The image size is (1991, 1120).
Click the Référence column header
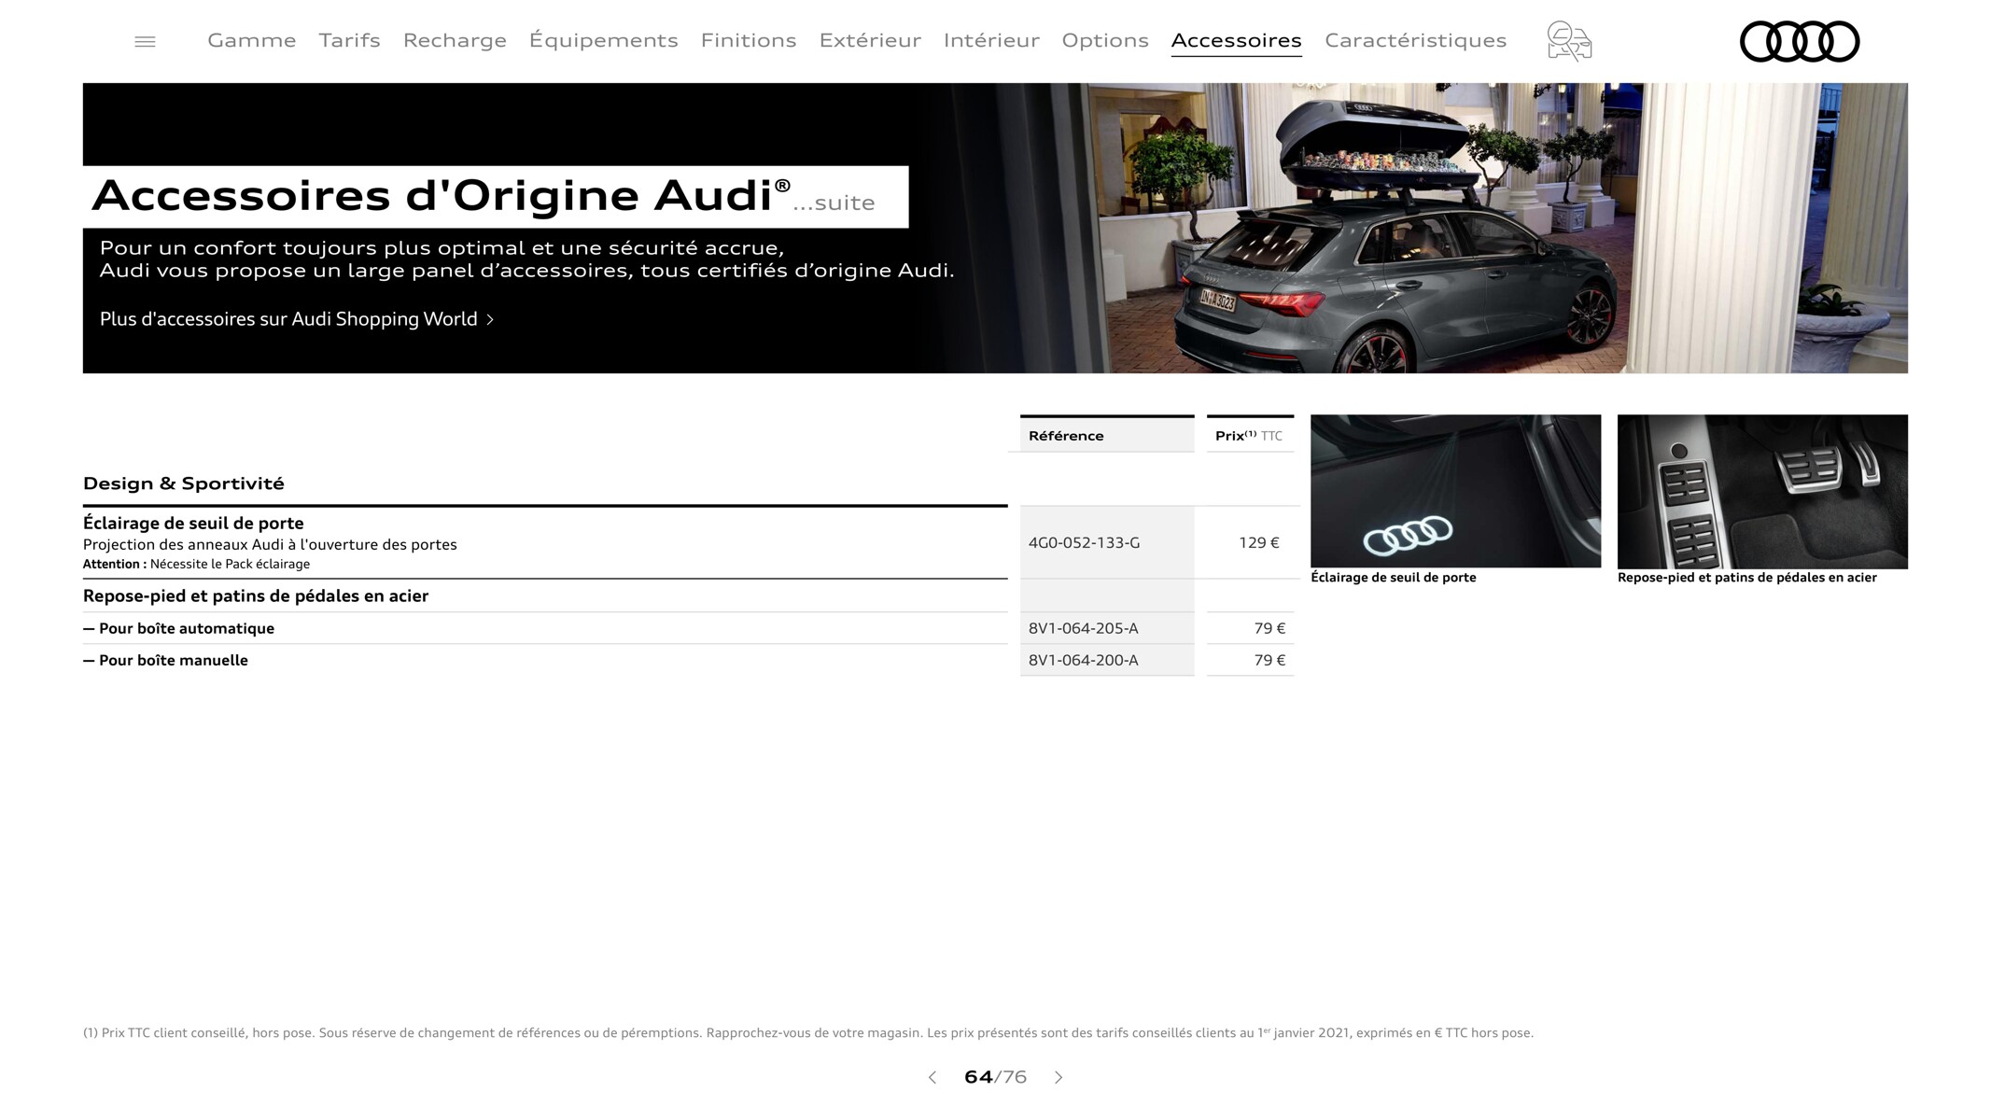coord(1106,435)
